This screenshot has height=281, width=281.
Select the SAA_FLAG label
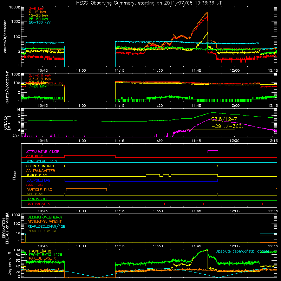[x=34, y=185]
